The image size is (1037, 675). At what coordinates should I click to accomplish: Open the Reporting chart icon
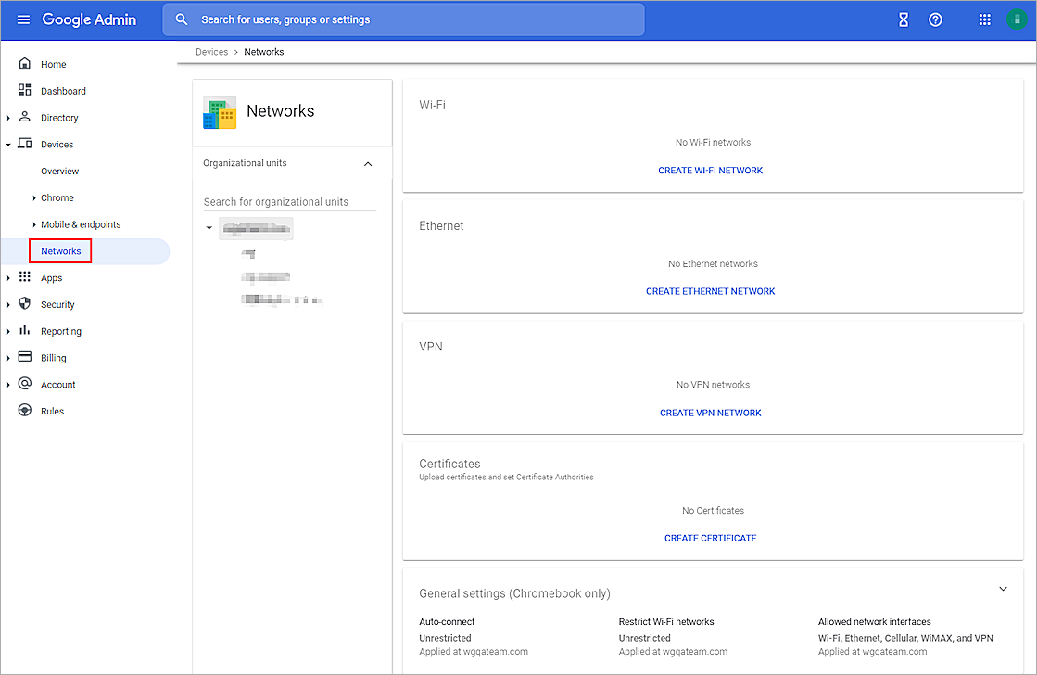click(x=24, y=331)
